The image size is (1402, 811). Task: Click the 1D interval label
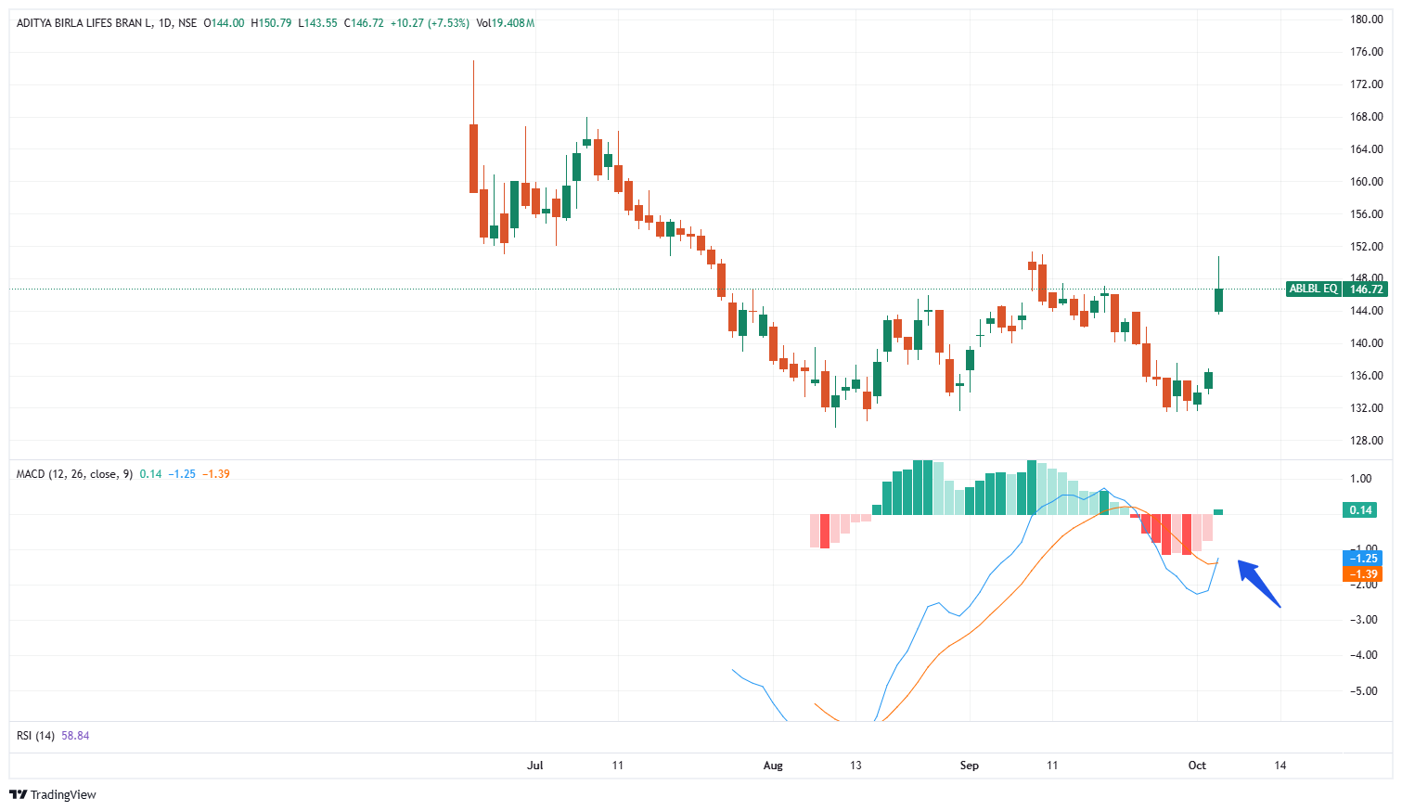tap(165, 23)
